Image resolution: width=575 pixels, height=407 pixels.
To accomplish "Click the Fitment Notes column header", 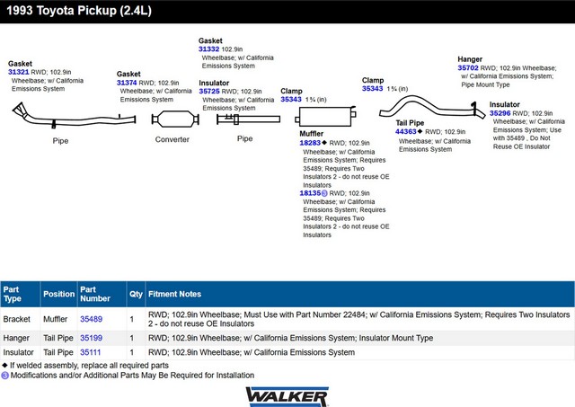I will click(359, 294).
